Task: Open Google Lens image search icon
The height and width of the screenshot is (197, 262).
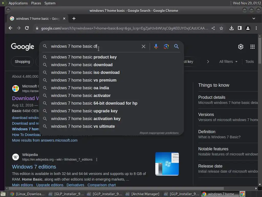Action: (x=166, y=46)
